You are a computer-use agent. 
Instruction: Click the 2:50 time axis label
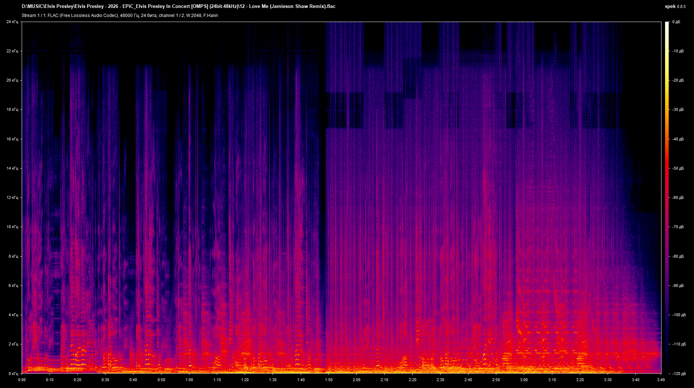(x=496, y=380)
